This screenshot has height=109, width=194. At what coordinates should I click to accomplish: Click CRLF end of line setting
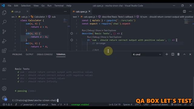(x=146, y=104)
